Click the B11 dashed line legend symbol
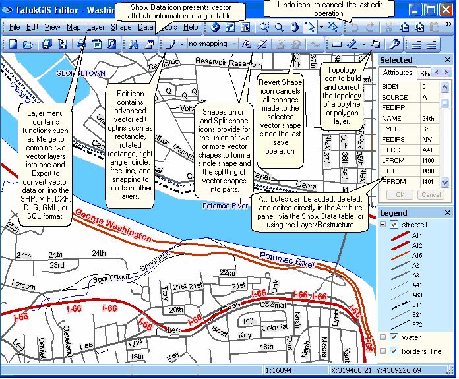 [400, 305]
